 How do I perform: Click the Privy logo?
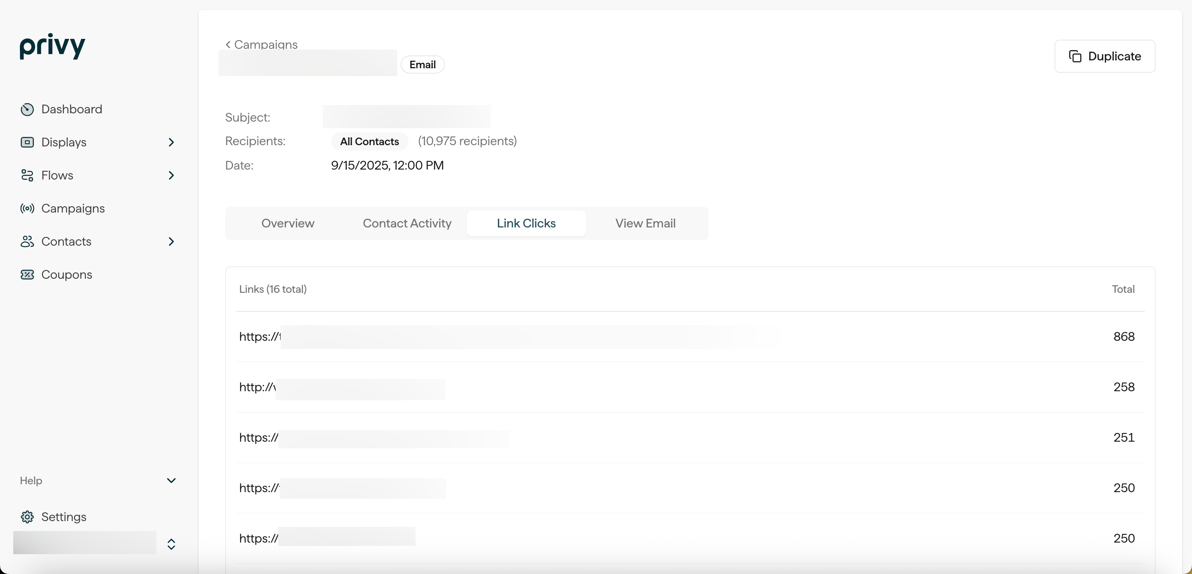[x=52, y=46]
